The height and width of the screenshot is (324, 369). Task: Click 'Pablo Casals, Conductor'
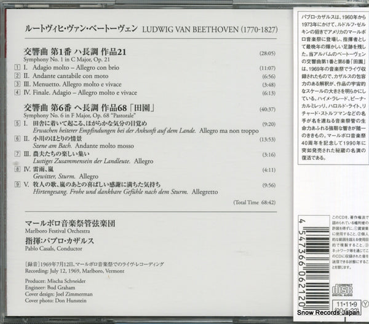(x=54, y=249)
